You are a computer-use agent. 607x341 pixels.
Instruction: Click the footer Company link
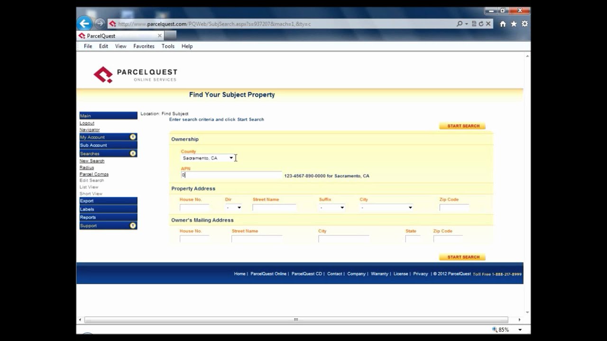(x=356, y=274)
